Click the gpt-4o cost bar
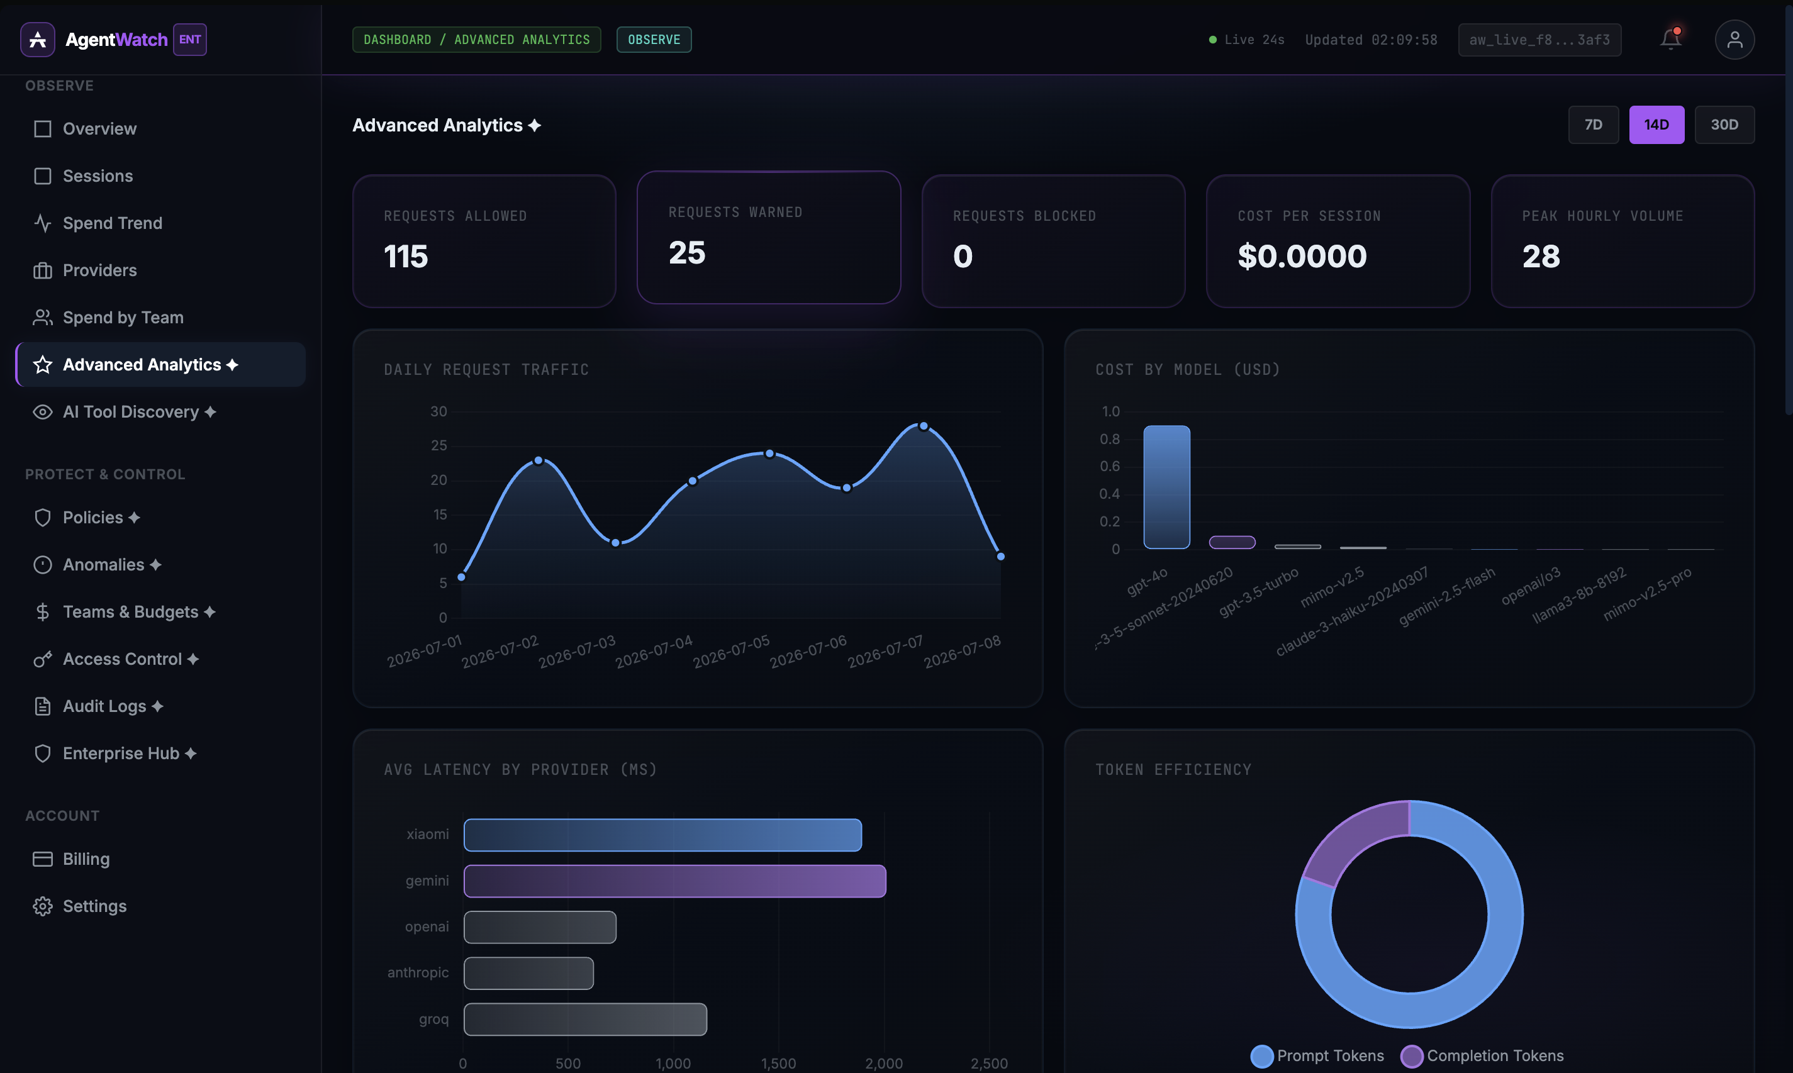The image size is (1793, 1073). tap(1166, 487)
